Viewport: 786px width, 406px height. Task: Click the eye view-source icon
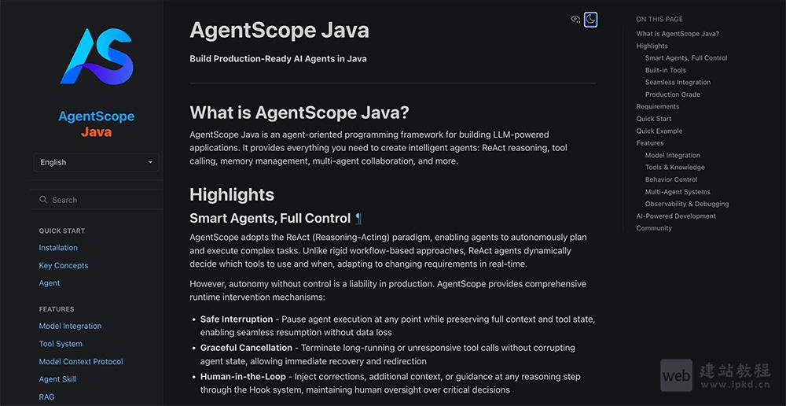point(575,20)
